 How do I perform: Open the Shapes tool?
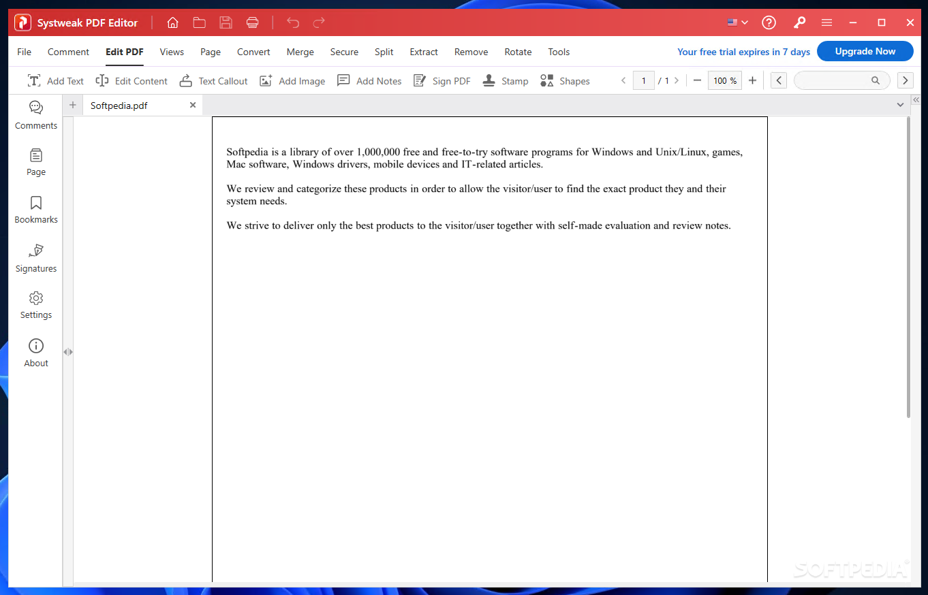[x=565, y=81]
